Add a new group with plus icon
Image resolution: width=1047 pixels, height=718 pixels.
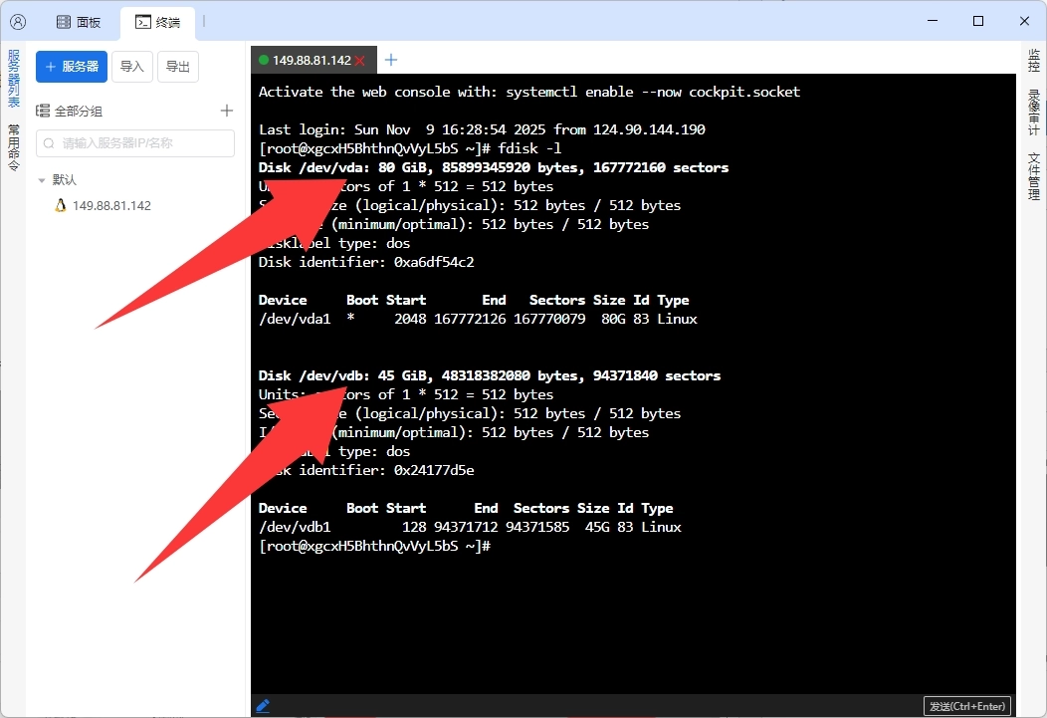226,111
